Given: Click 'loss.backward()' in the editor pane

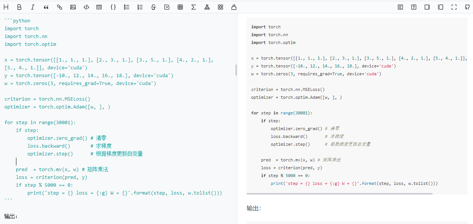Looking at the screenshot, I should tap(49, 146).
